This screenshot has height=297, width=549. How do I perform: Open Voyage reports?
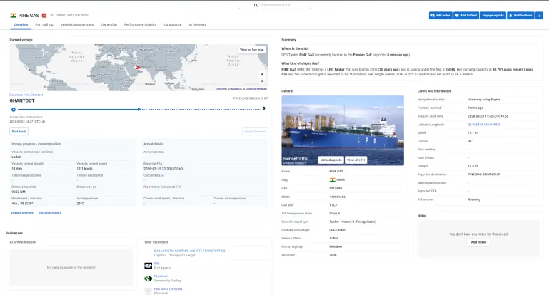tap(493, 15)
